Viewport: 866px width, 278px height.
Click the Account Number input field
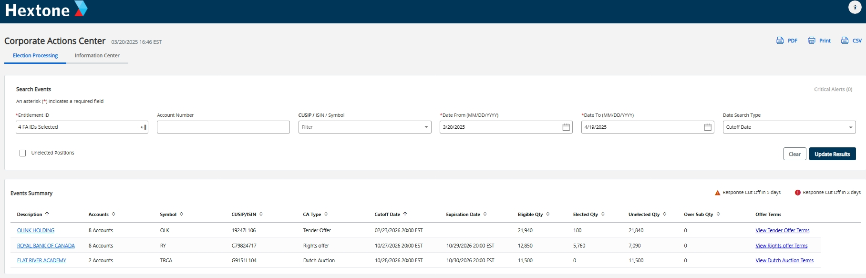pos(223,127)
